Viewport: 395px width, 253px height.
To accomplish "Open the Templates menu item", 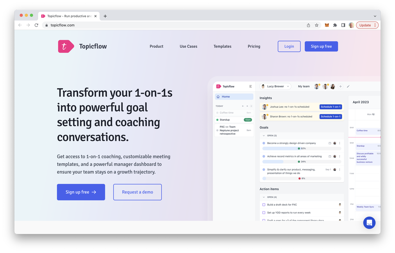I will click(x=222, y=46).
